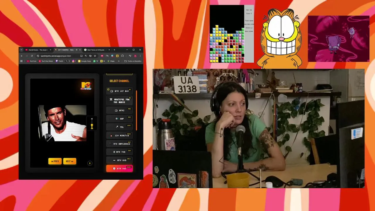Open the YouTube bookmark
375x211 pixels.
32,61
